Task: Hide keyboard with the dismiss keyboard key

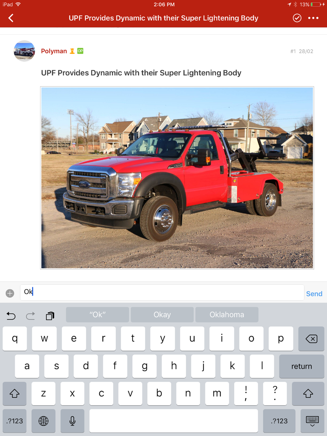Action: tap(312, 421)
